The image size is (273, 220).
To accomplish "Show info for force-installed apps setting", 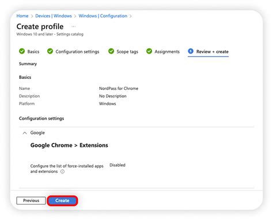I will 62,172.
